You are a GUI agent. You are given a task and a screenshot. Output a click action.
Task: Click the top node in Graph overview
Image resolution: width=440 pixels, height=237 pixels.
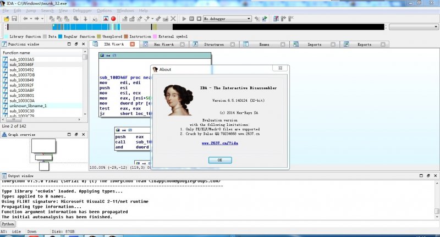point(43,146)
